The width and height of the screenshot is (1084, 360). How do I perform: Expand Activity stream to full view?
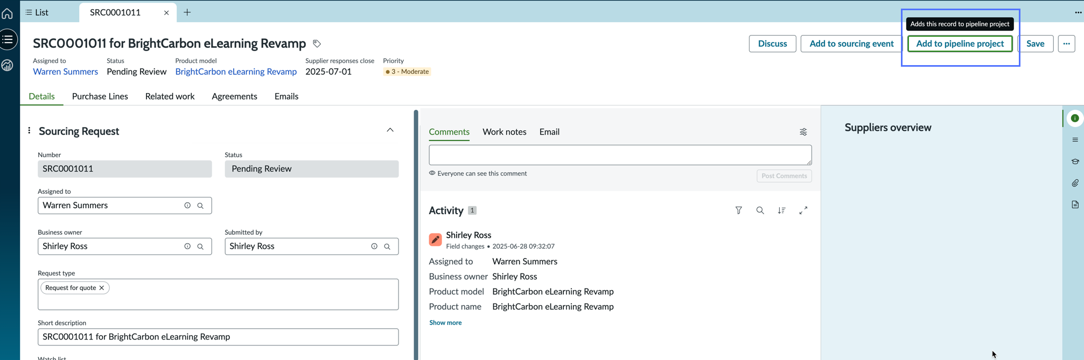803,210
